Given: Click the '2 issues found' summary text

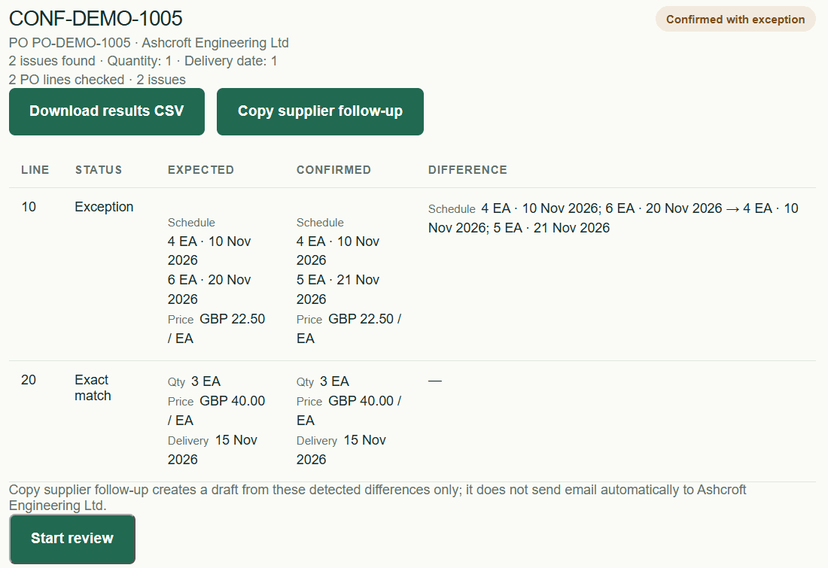Looking at the screenshot, I should click(52, 61).
